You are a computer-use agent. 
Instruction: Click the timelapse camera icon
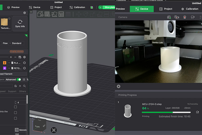176,17
